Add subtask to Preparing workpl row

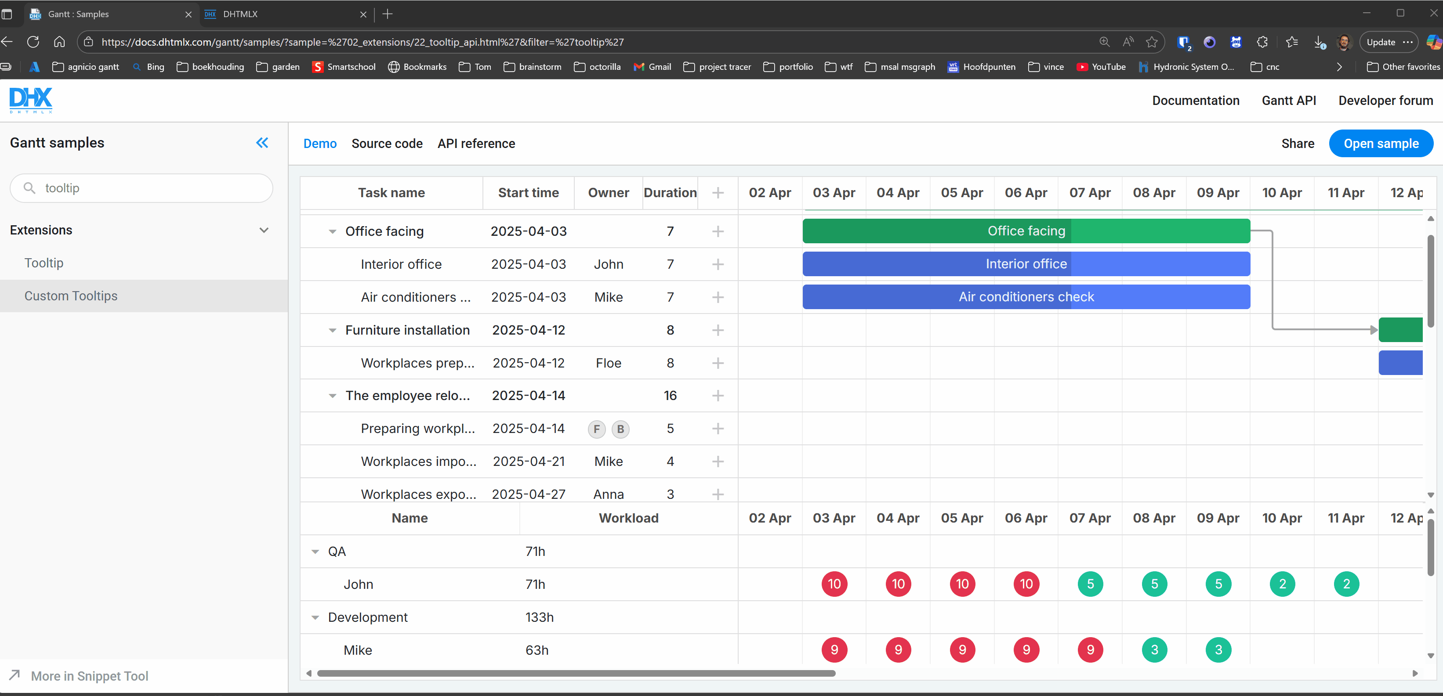718,429
